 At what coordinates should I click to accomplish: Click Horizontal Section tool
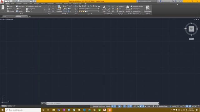tap(137, 6)
